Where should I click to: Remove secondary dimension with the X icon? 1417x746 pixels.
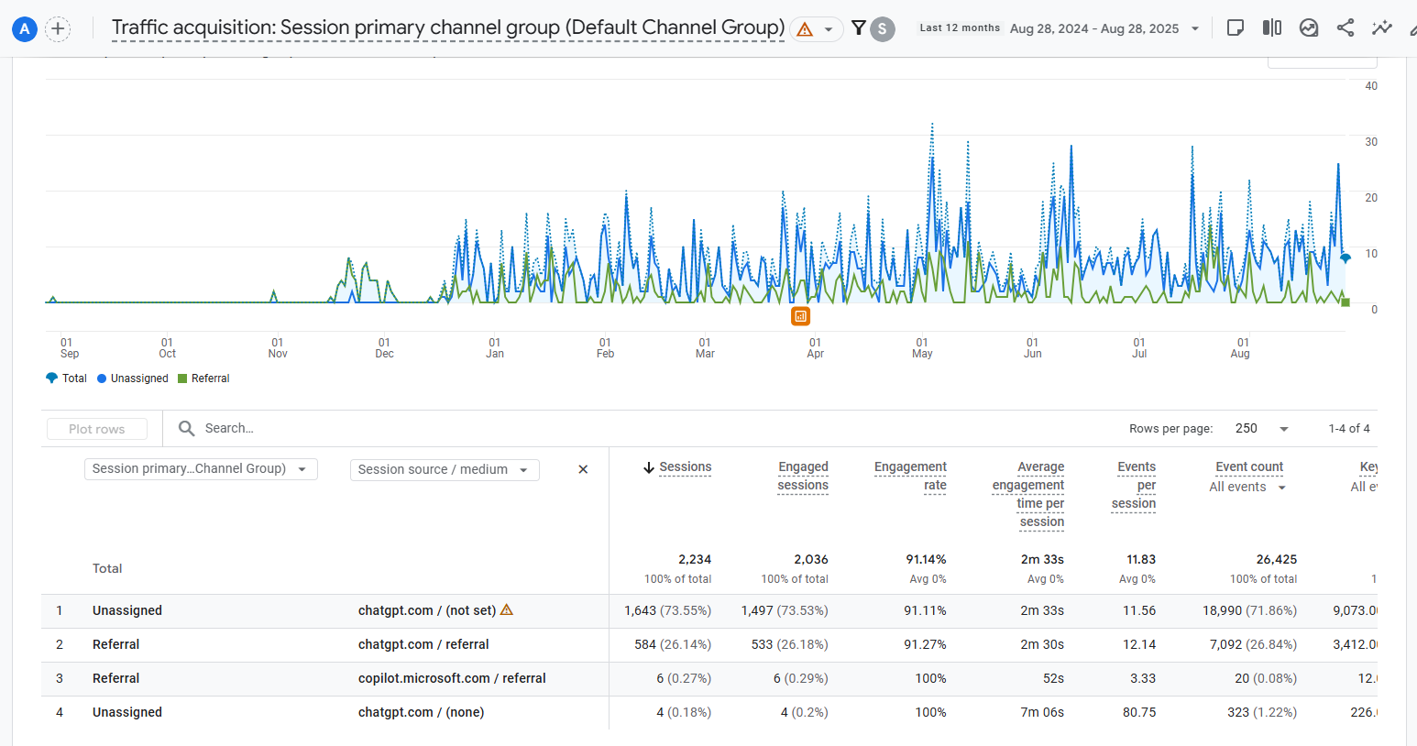tap(583, 469)
